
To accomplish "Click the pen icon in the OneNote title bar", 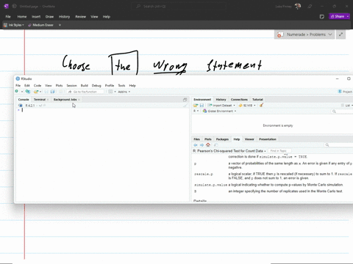I will (x=310, y=7).
